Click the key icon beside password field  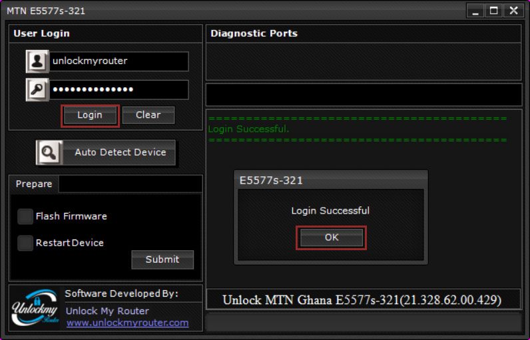37,90
